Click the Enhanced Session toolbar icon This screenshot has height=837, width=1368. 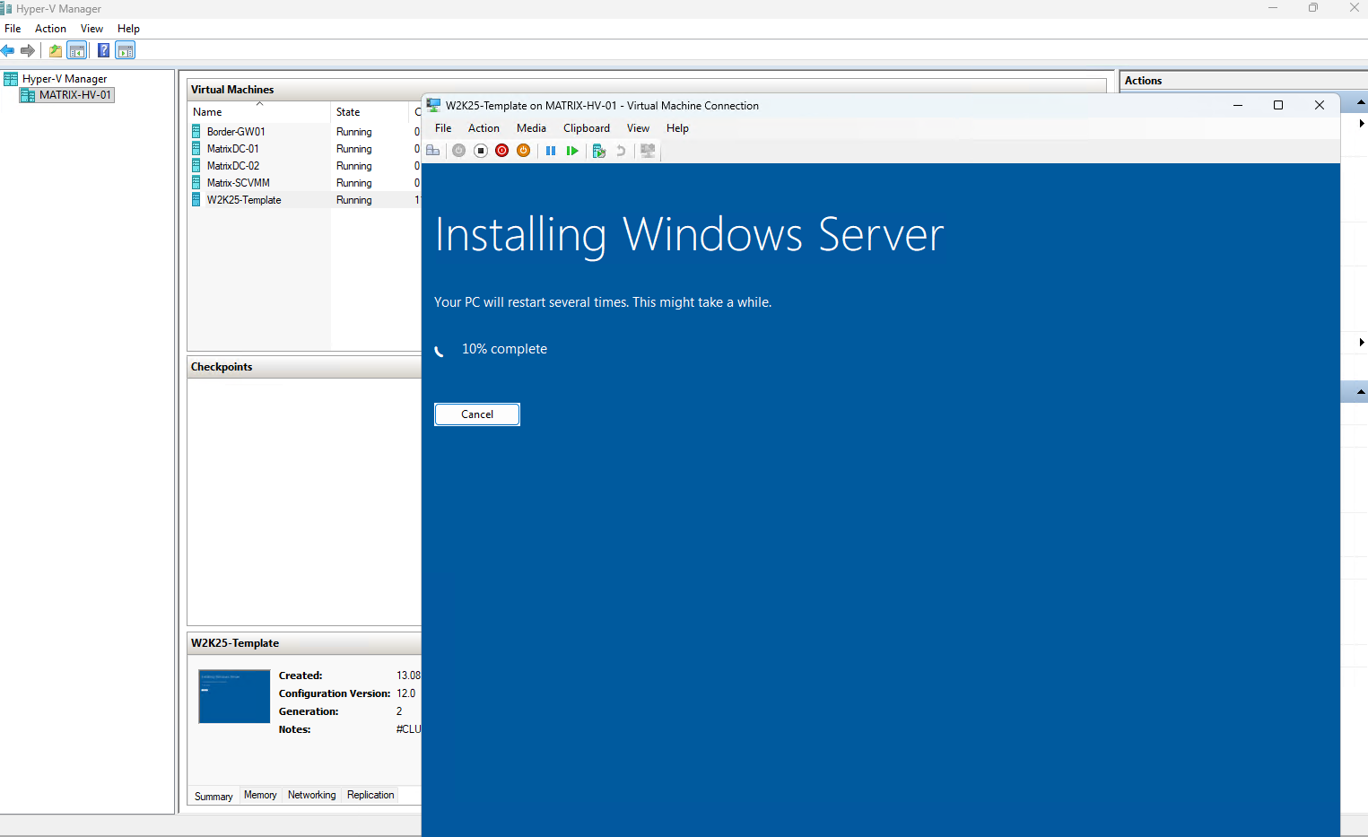pyautogui.click(x=648, y=151)
